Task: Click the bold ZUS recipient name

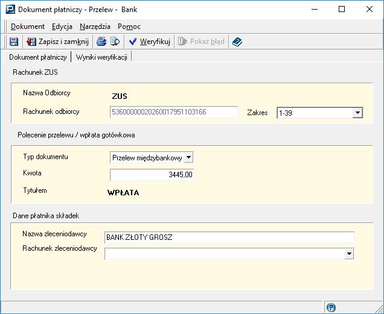Action: 120,96
